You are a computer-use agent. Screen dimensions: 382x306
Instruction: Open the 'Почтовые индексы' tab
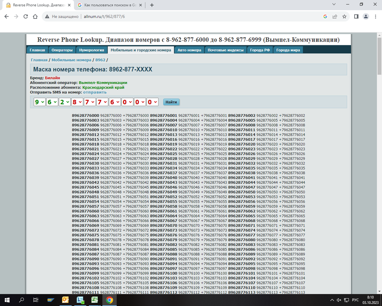tap(226, 50)
